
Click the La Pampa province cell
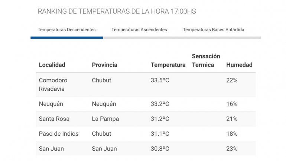104,119
